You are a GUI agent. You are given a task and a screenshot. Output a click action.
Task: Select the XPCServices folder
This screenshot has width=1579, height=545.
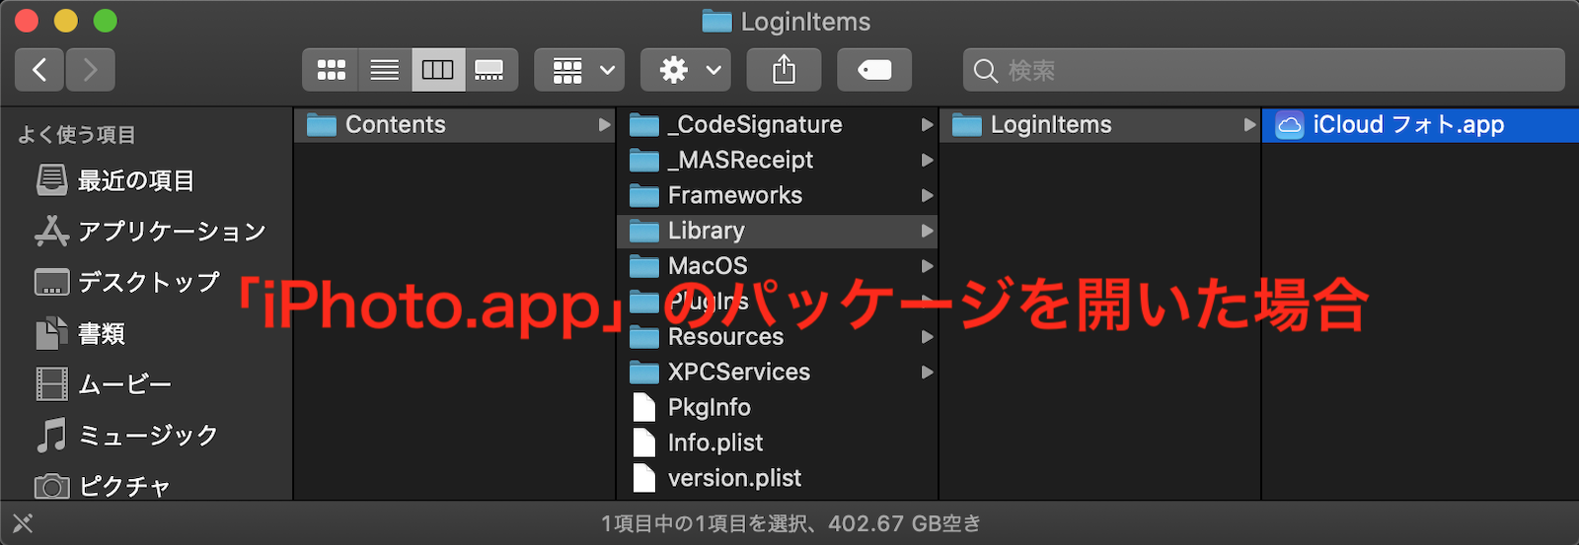(x=777, y=373)
